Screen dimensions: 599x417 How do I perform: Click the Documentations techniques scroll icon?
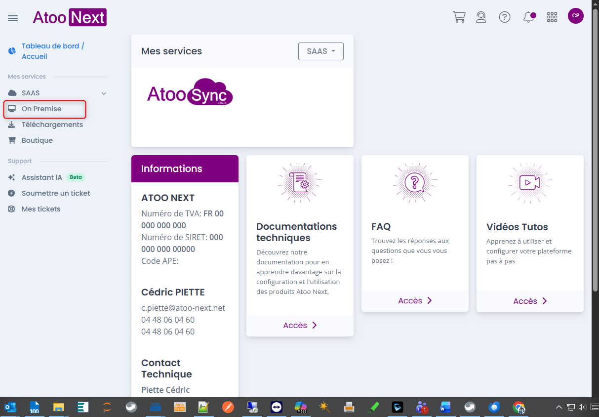click(300, 183)
